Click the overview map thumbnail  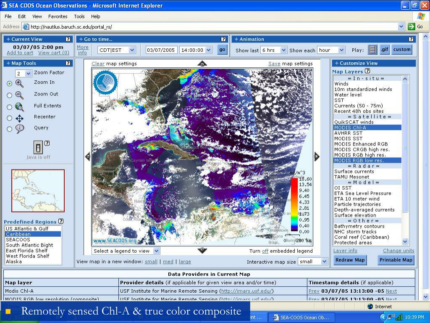(x=38, y=191)
